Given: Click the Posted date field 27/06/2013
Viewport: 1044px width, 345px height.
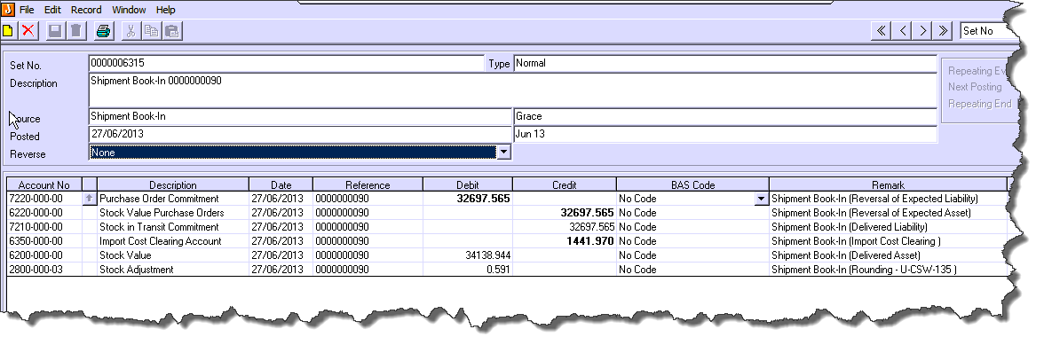Looking at the screenshot, I should 300,134.
